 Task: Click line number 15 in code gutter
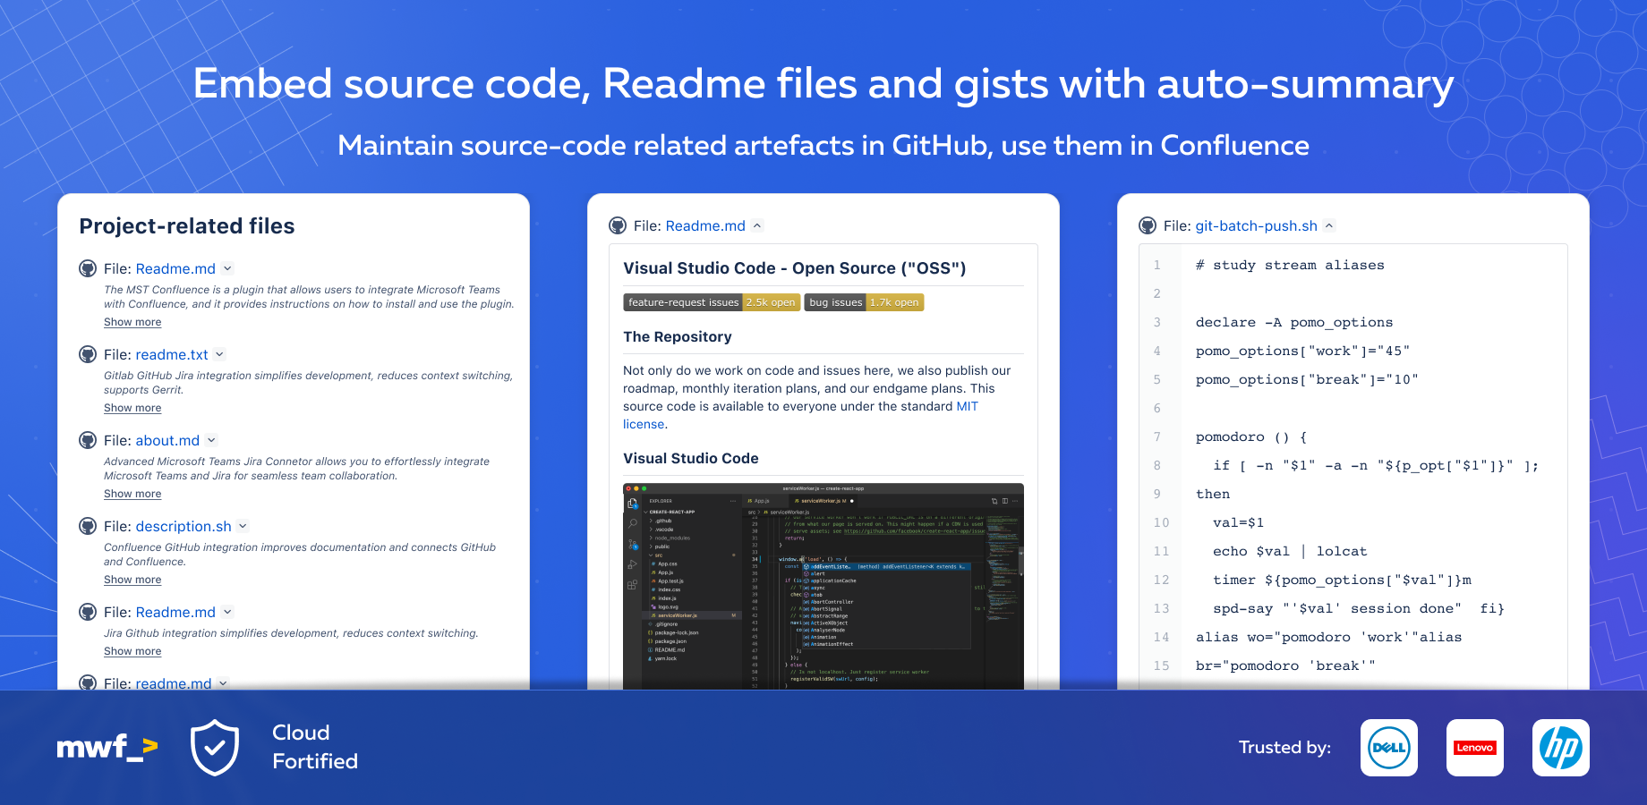pos(1161,665)
